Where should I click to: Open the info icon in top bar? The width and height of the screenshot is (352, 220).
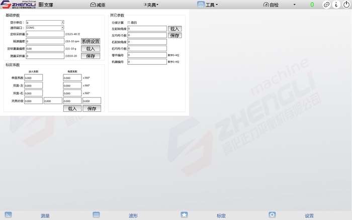[336, 5]
